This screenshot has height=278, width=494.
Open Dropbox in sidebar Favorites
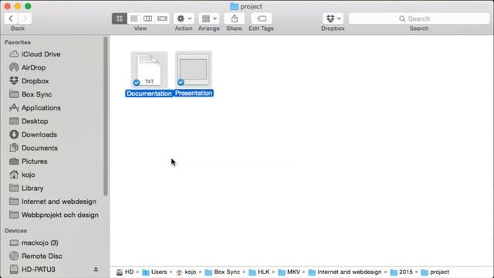pos(29,81)
